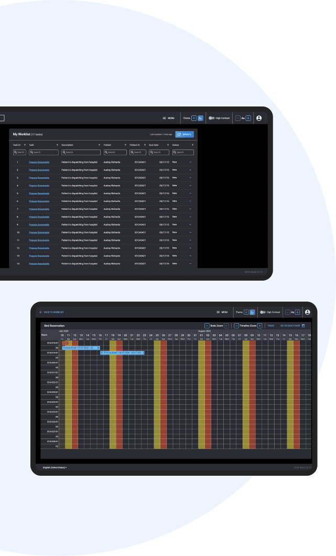Select the dark theme icon on the Worklist screen
This screenshot has width=336, height=556.
click(x=200, y=118)
